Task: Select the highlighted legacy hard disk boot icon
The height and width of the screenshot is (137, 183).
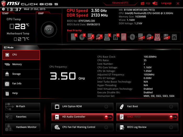Action: [x=124, y=37]
